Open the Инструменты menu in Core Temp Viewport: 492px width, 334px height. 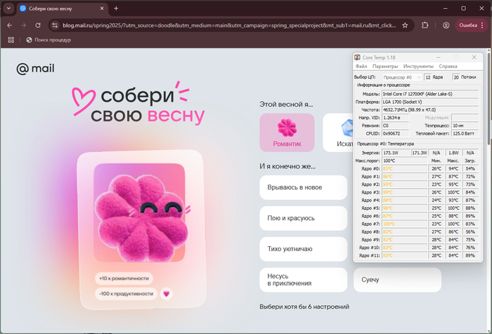[417, 67]
